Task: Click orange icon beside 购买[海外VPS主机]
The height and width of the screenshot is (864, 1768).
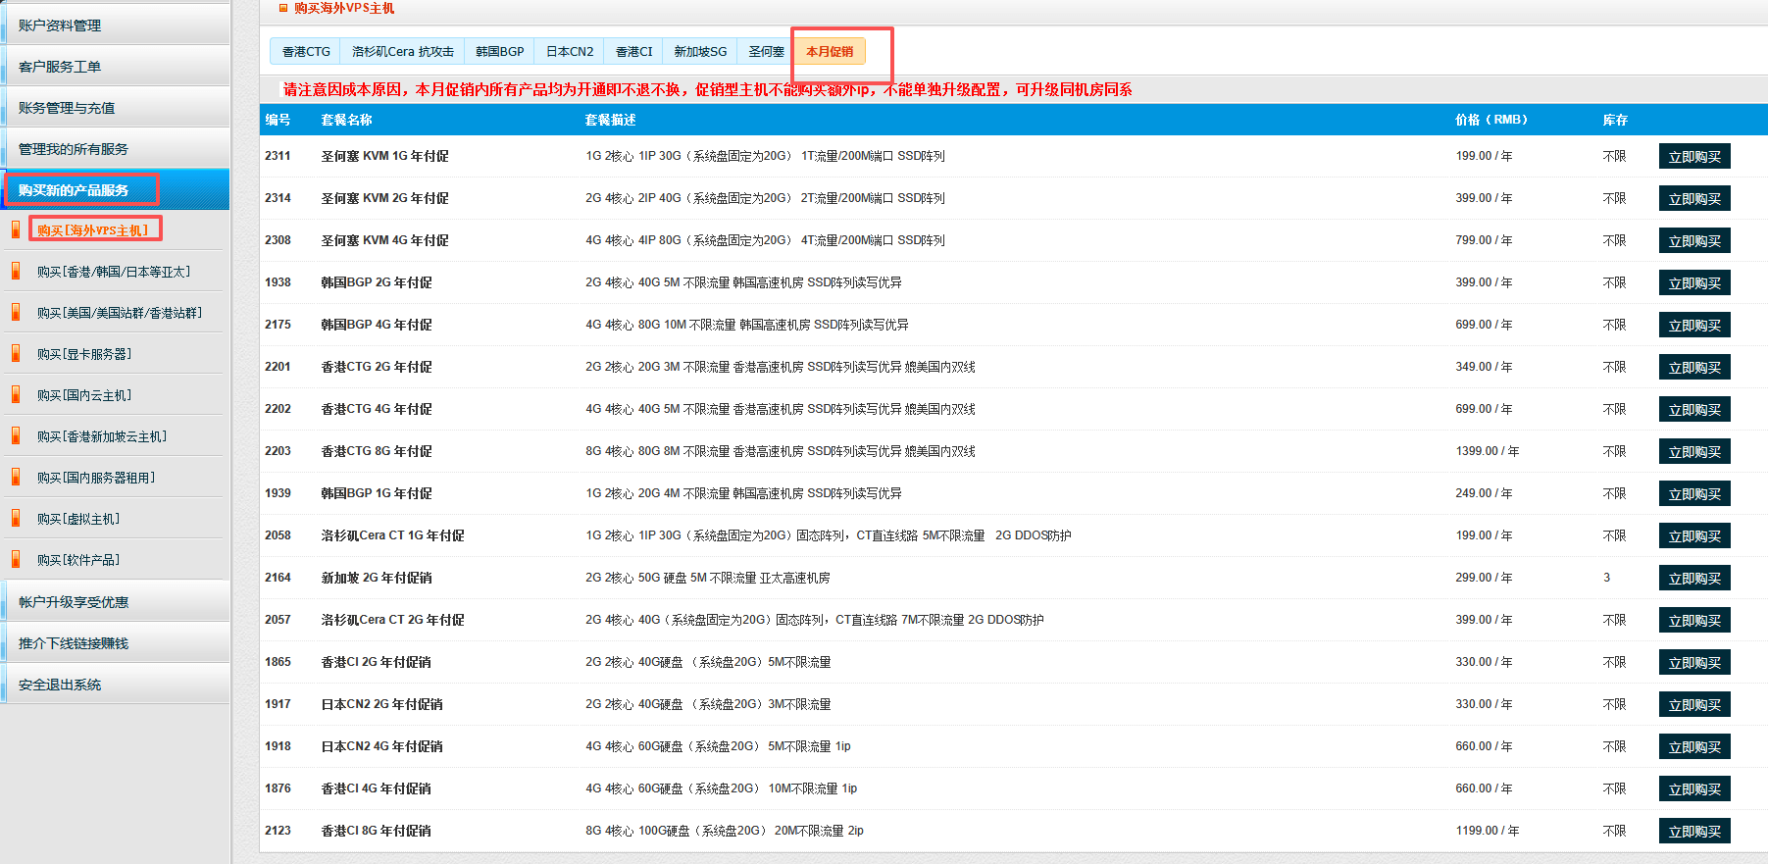Action: click(x=15, y=230)
